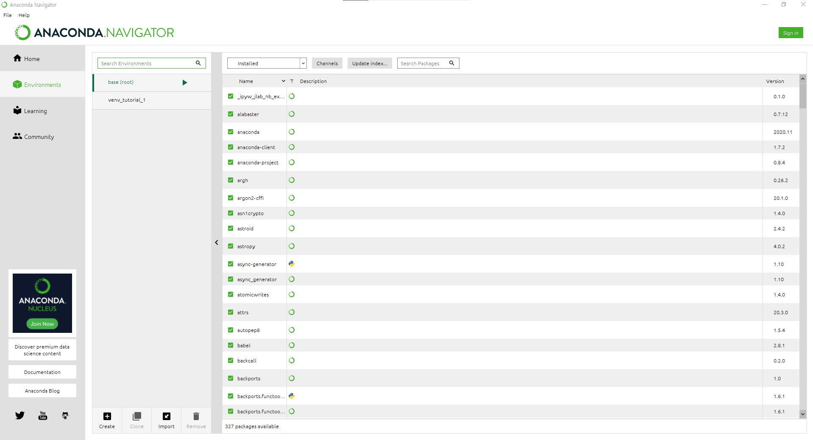This screenshot has width=813, height=440.
Task: Click the Anaconda Navigator logo
Action: 95,33
